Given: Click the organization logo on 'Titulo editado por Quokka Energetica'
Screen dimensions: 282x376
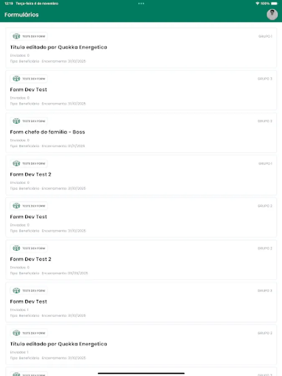Looking at the screenshot, I should tap(17, 36).
